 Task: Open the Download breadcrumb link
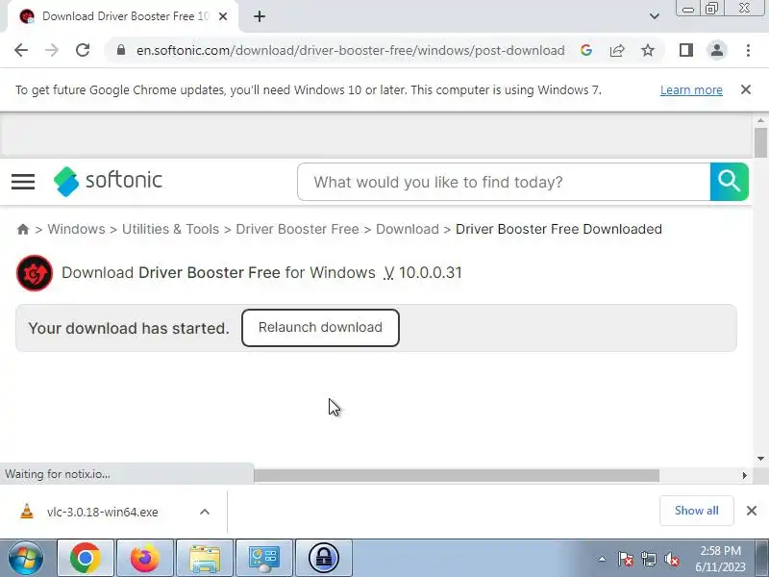coord(407,229)
